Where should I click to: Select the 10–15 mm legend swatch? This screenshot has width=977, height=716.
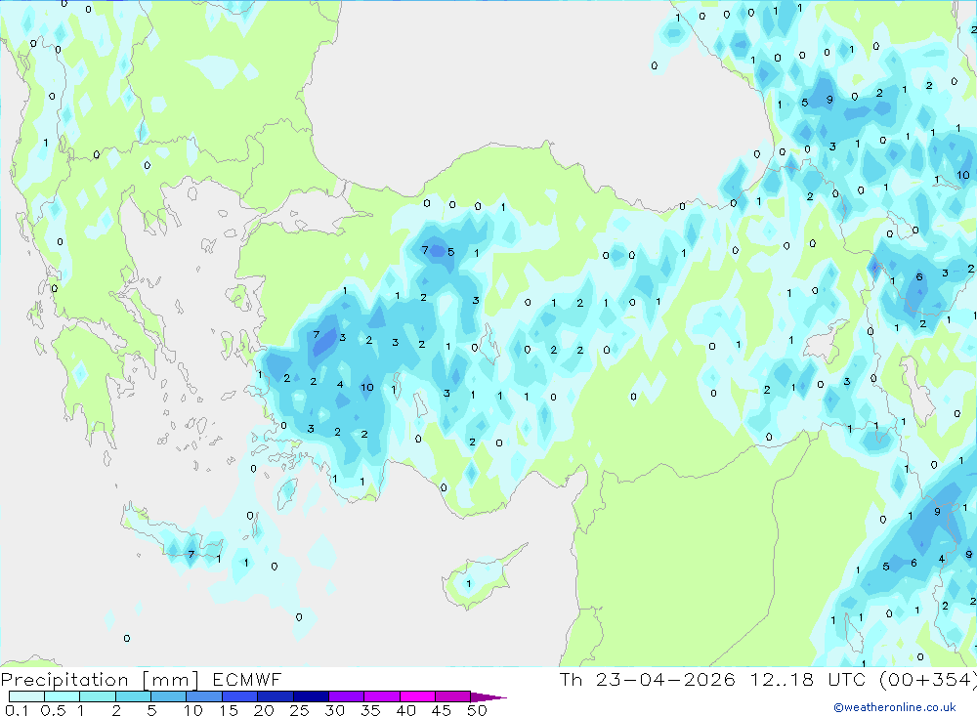[204, 696]
